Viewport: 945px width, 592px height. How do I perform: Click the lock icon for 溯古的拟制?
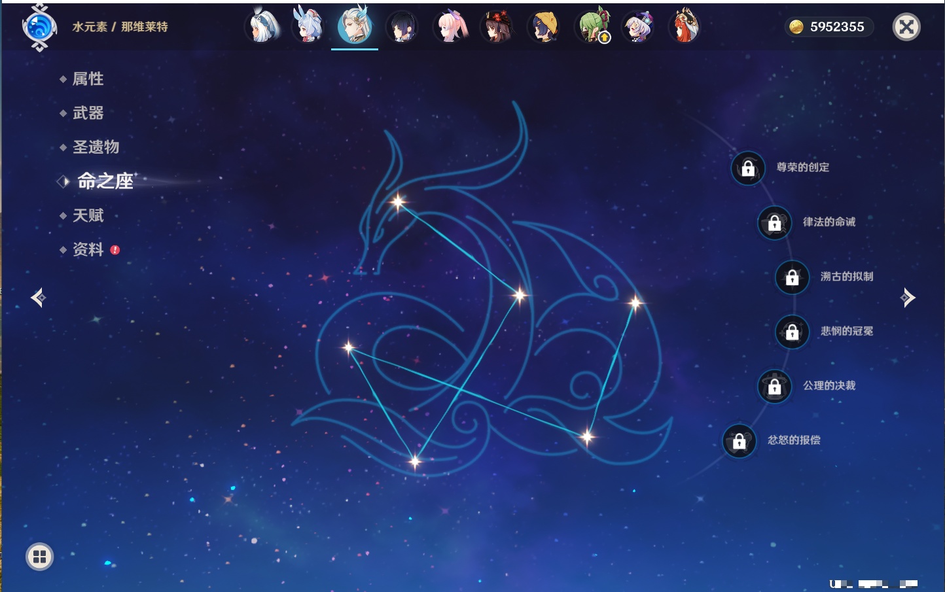tap(792, 277)
